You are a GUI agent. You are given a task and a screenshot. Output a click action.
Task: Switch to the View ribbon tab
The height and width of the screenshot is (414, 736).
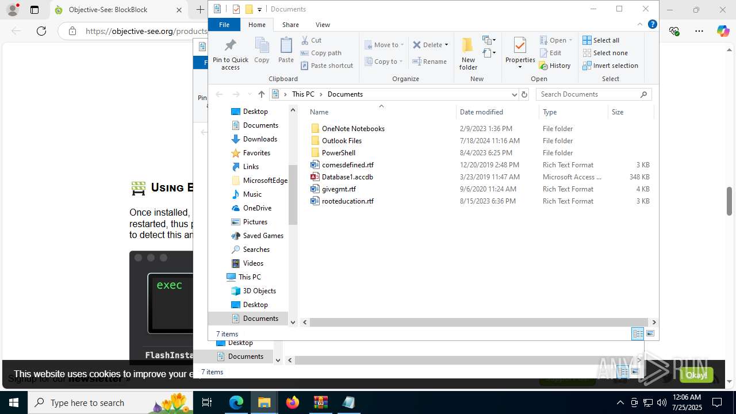coord(323,25)
